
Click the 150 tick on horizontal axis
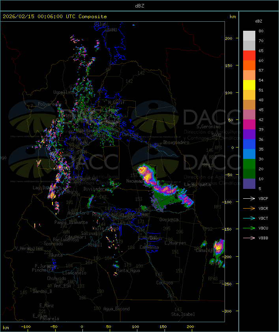click(163, 327)
